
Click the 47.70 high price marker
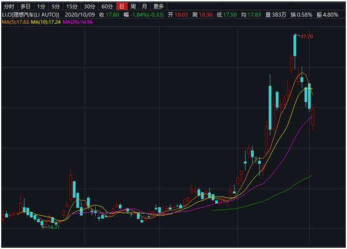pyautogui.click(x=307, y=37)
